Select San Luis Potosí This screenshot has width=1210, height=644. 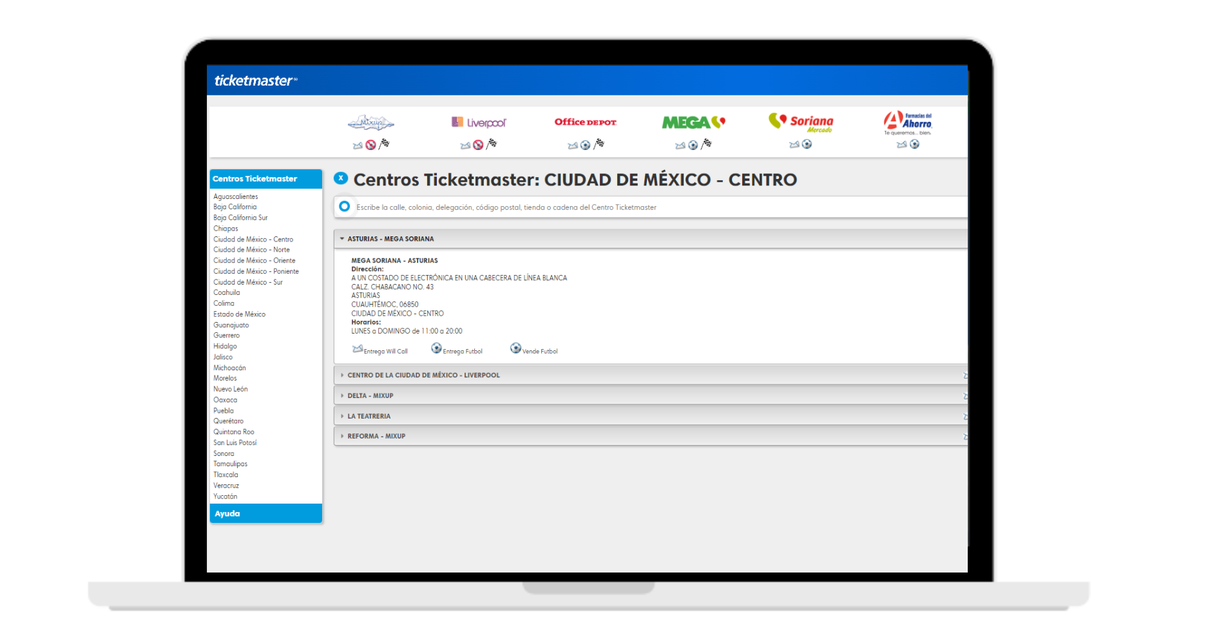tap(235, 442)
